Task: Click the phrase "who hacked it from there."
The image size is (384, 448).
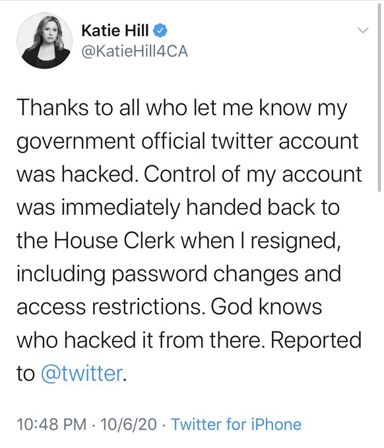Action: 139,341
